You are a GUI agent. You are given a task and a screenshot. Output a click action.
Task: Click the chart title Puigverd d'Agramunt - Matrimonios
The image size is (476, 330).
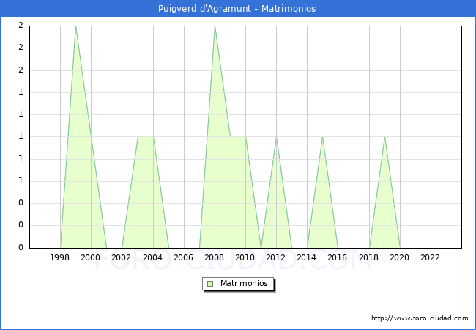tap(237, 9)
